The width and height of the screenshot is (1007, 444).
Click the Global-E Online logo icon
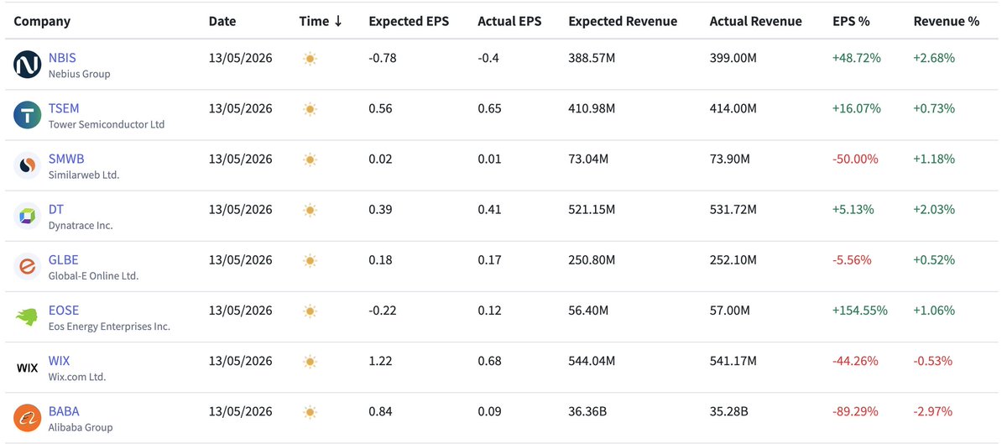28,267
